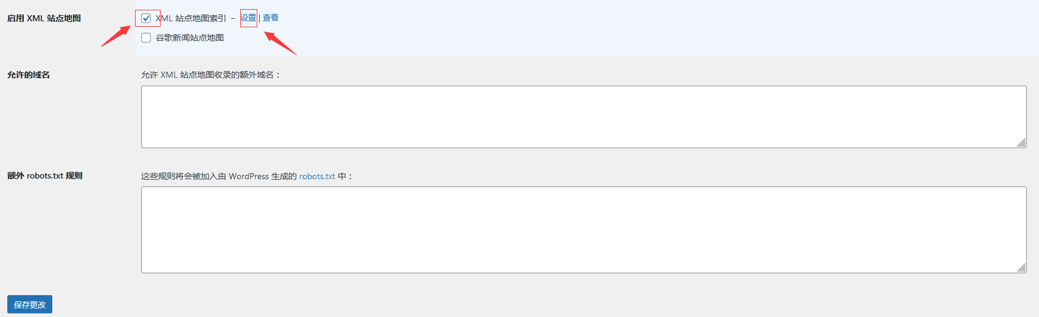Image resolution: width=1039 pixels, height=317 pixels.
Task: Click the red arrow pointing at 设置
Action: pos(280,43)
